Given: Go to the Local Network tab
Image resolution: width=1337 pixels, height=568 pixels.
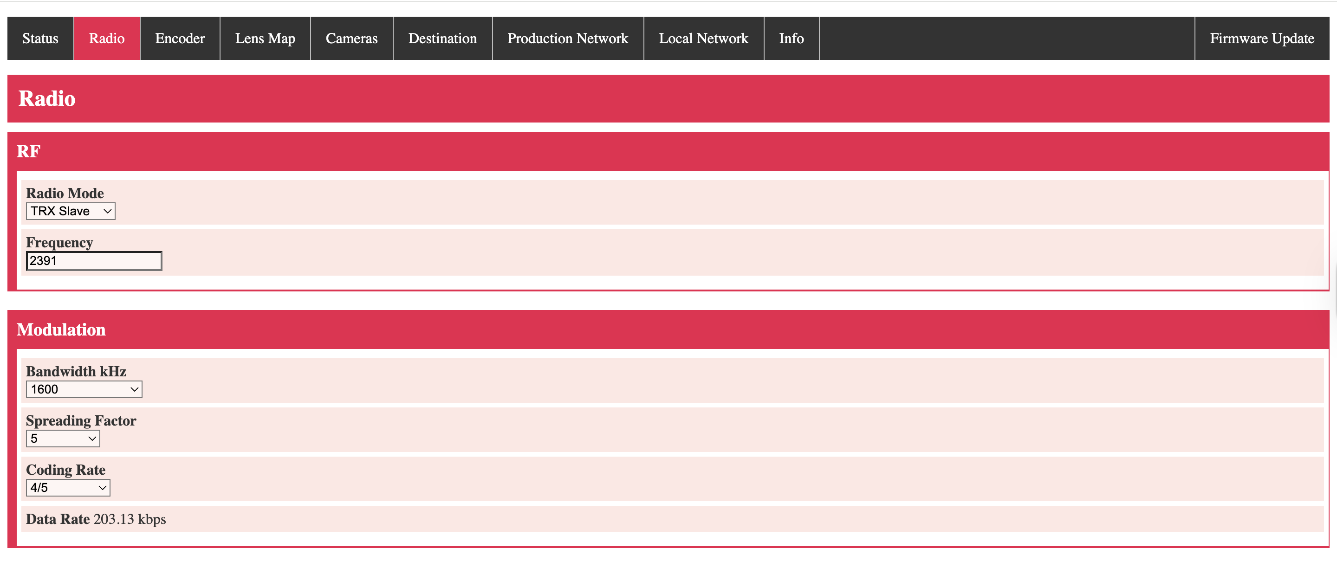Looking at the screenshot, I should [x=703, y=39].
